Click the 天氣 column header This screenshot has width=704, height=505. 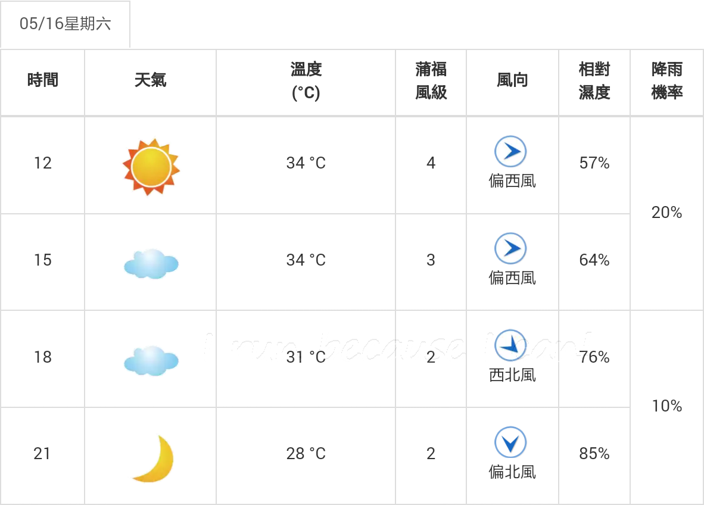(150, 80)
